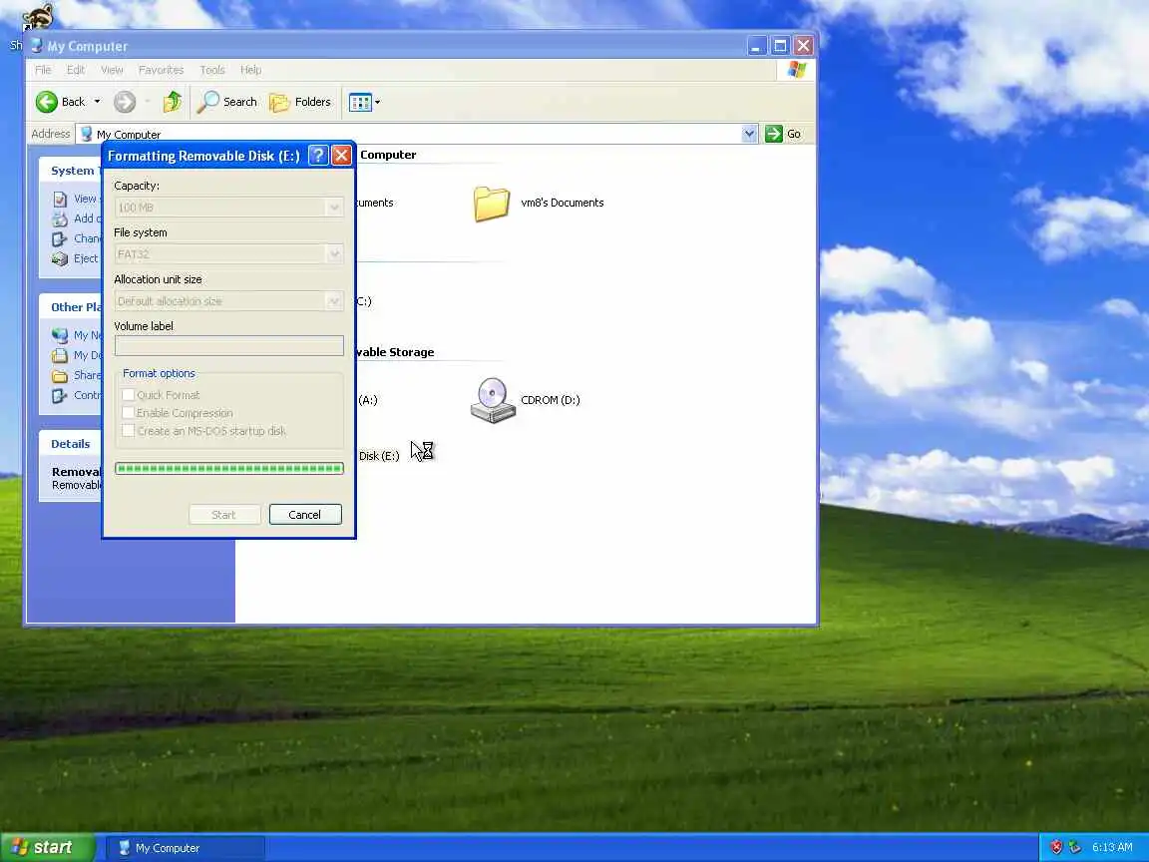Click the Windows flag logo in menu bar
Image resolution: width=1149 pixels, height=862 pixels.
pos(797,70)
